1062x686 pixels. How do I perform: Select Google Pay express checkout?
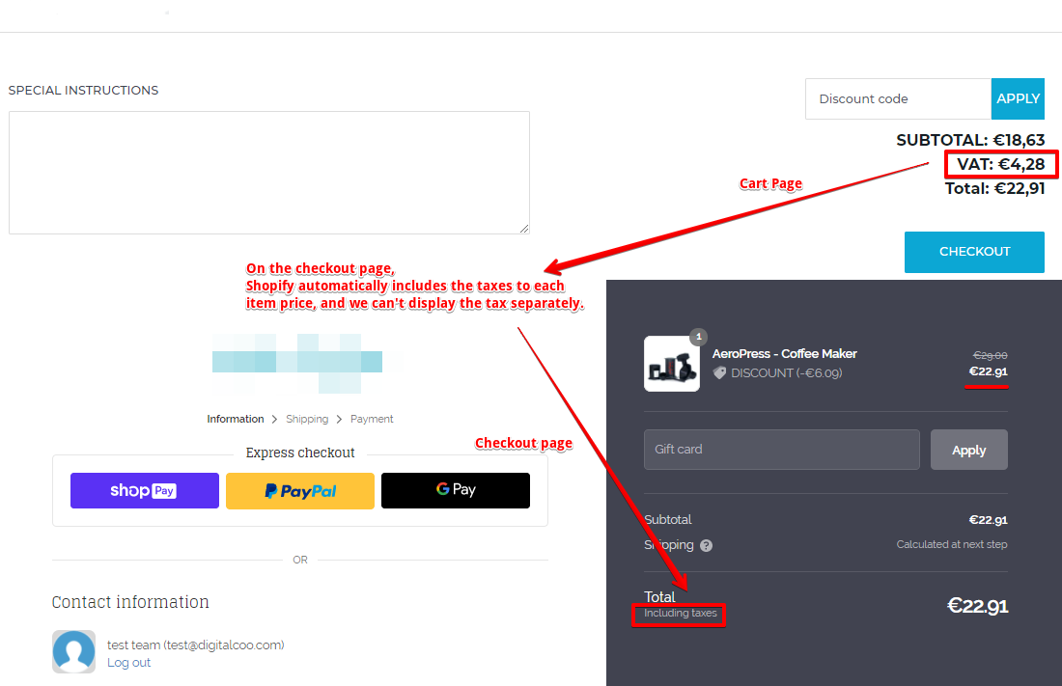point(456,490)
